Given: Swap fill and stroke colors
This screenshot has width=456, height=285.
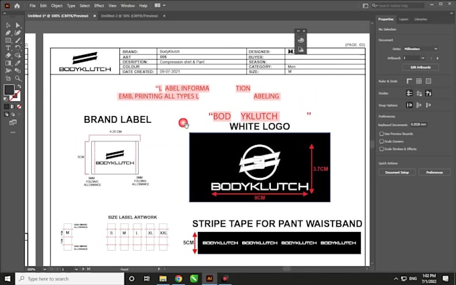Looking at the screenshot, I should pyautogui.click(x=19, y=87).
